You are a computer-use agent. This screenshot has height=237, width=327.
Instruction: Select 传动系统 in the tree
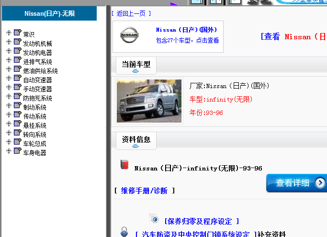pyautogui.click(x=34, y=116)
